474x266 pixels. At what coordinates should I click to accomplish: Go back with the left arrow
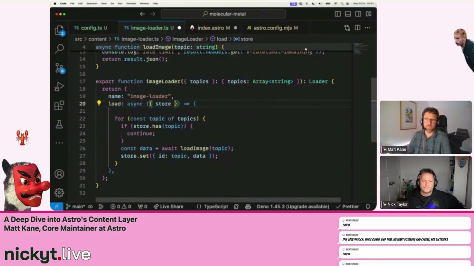tap(142, 14)
